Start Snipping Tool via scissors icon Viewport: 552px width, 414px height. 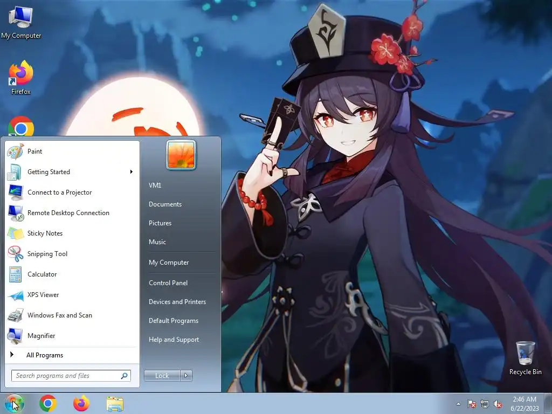coord(15,254)
